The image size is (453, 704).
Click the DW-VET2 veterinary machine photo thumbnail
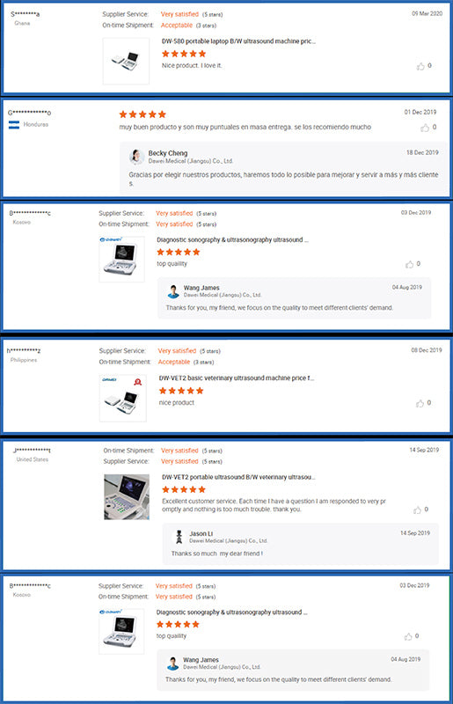[x=127, y=497]
